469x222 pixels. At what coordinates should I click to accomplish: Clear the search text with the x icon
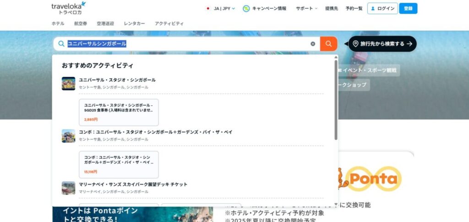tap(313, 44)
